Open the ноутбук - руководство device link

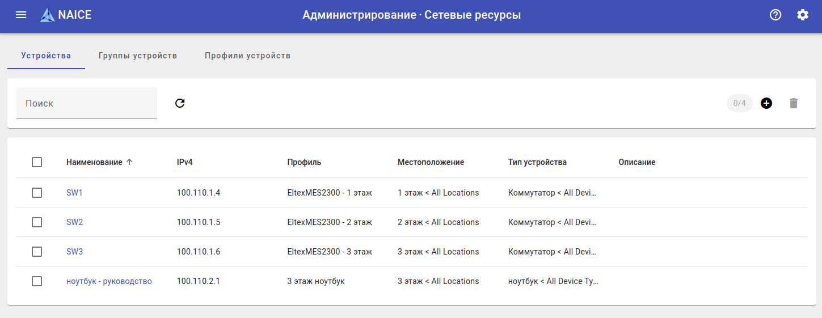tap(109, 281)
